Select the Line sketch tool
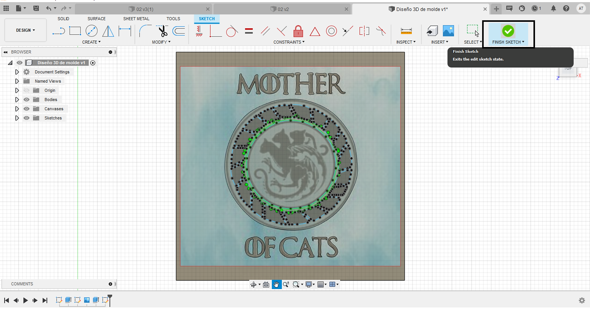590x317 pixels. 58,31
